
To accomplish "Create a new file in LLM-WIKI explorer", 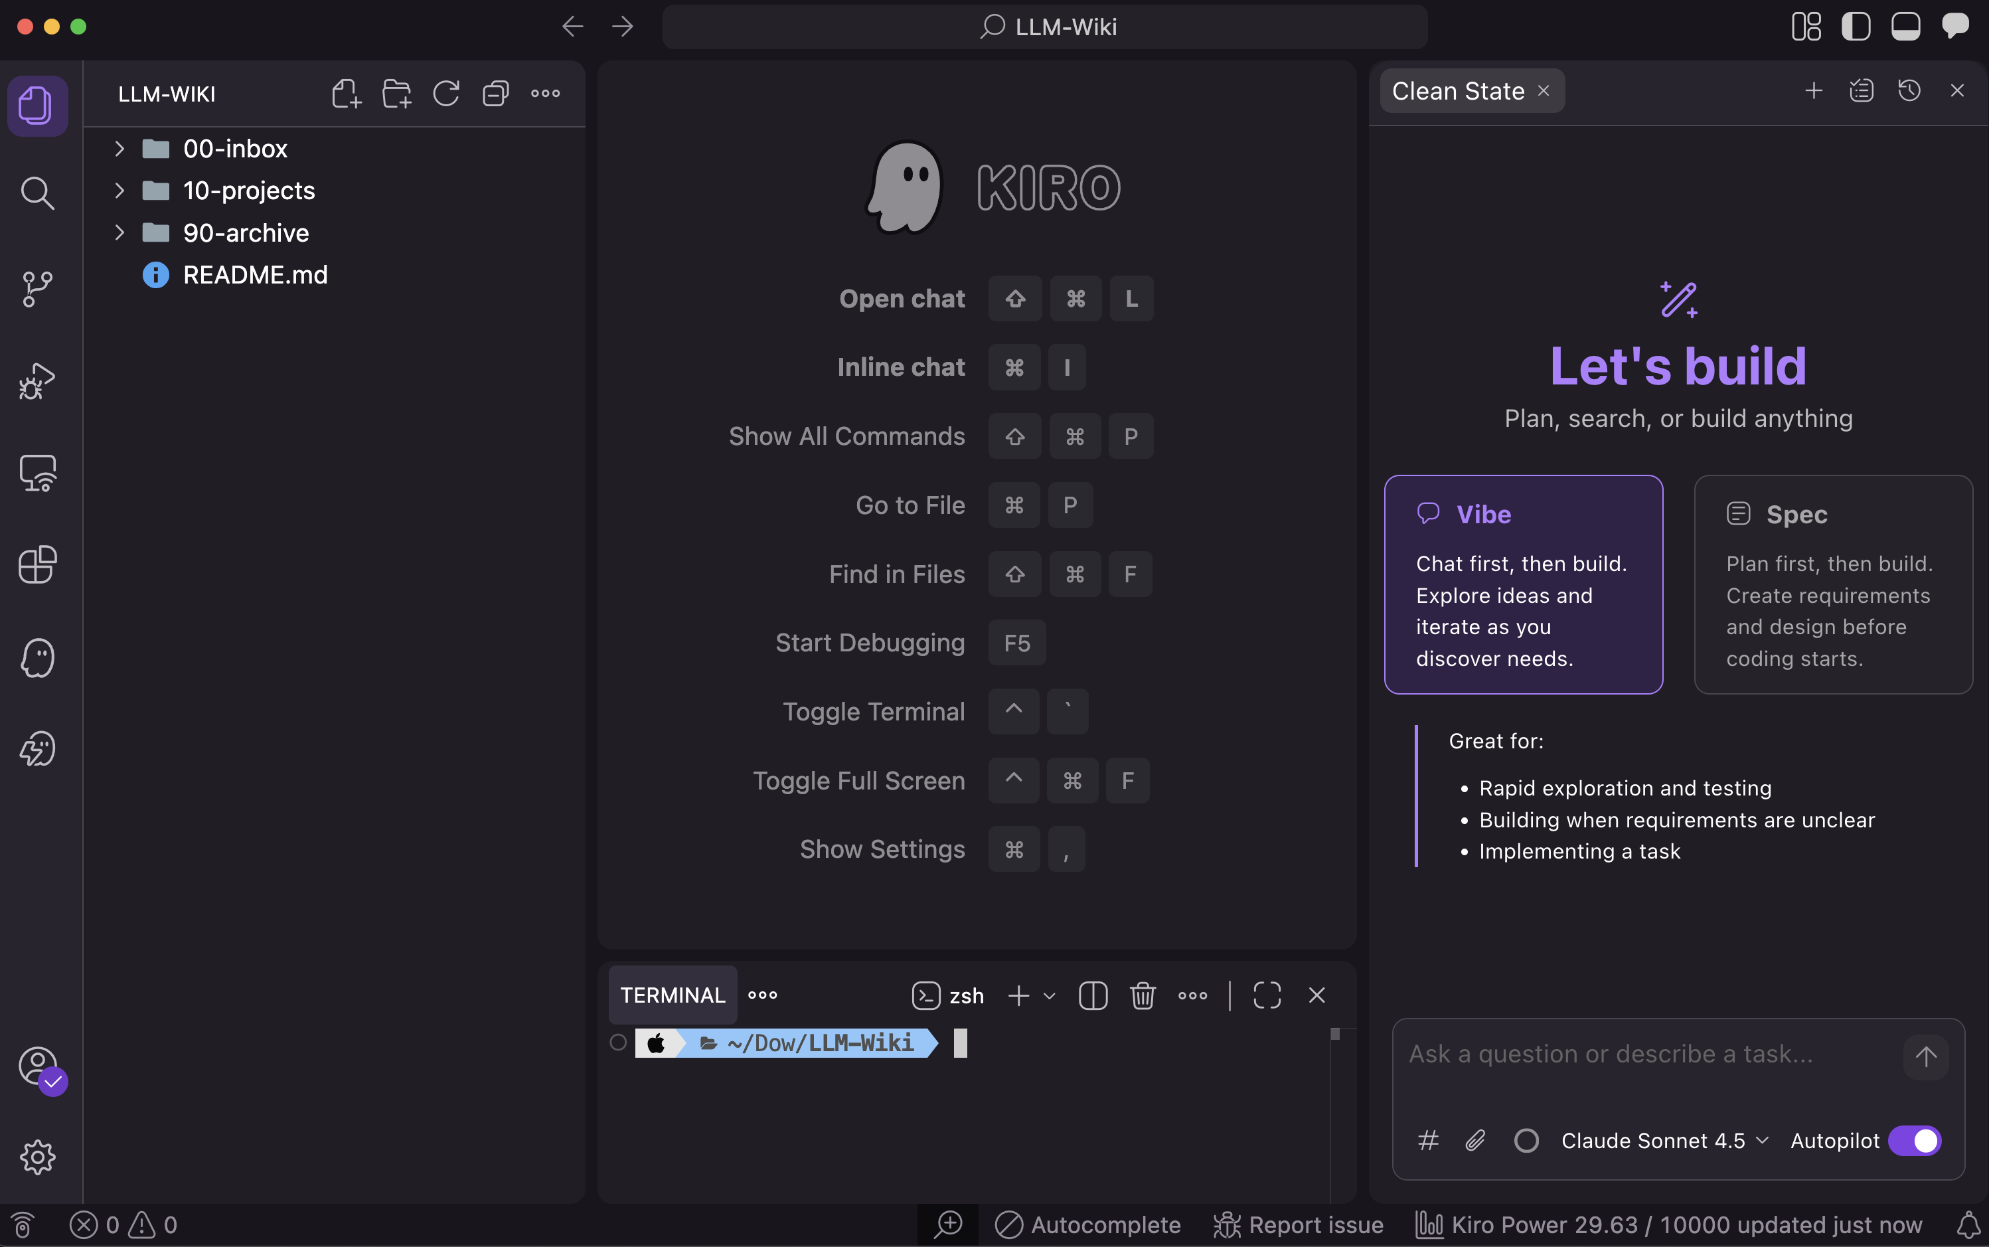I will pos(347,93).
